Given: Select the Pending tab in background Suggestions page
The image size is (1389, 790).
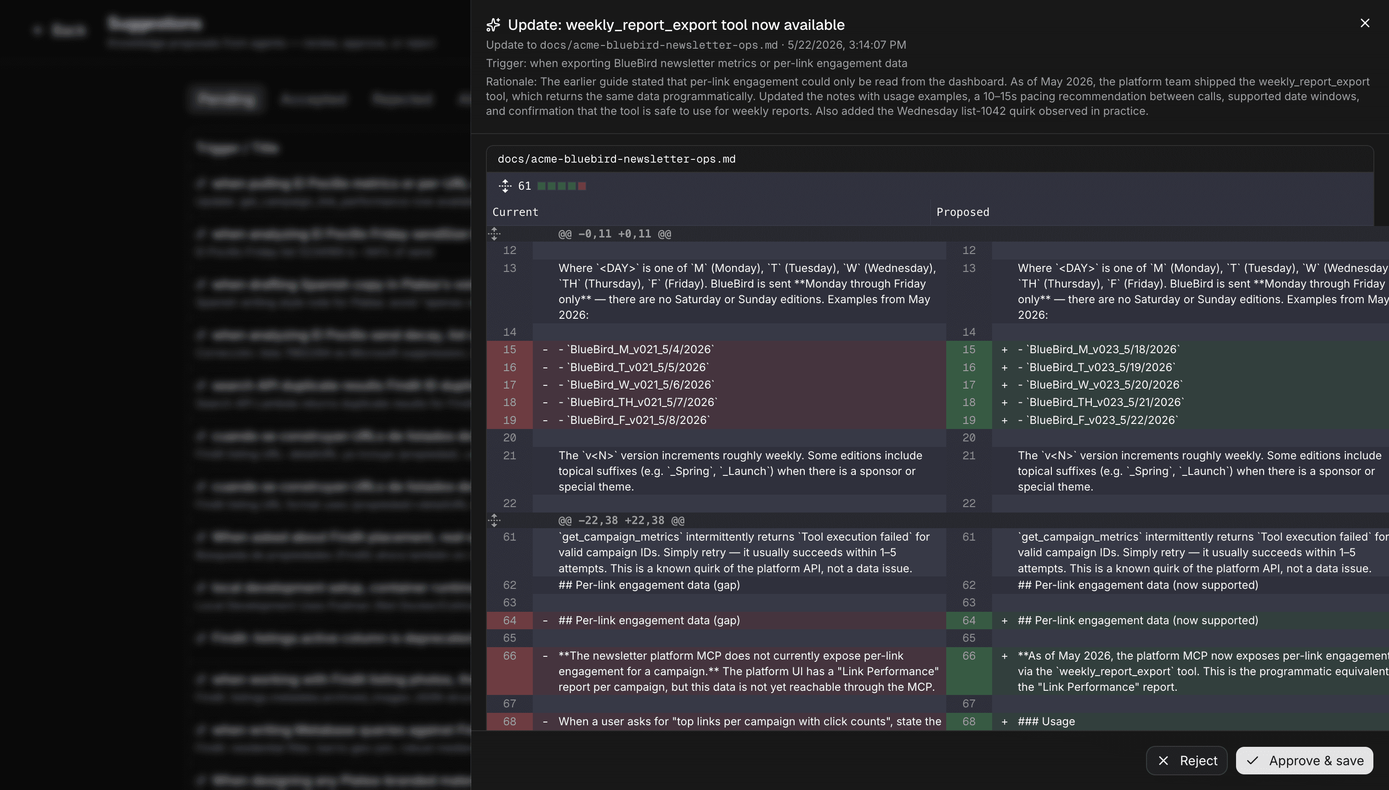Looking at the screenshot, I should 227,99.
